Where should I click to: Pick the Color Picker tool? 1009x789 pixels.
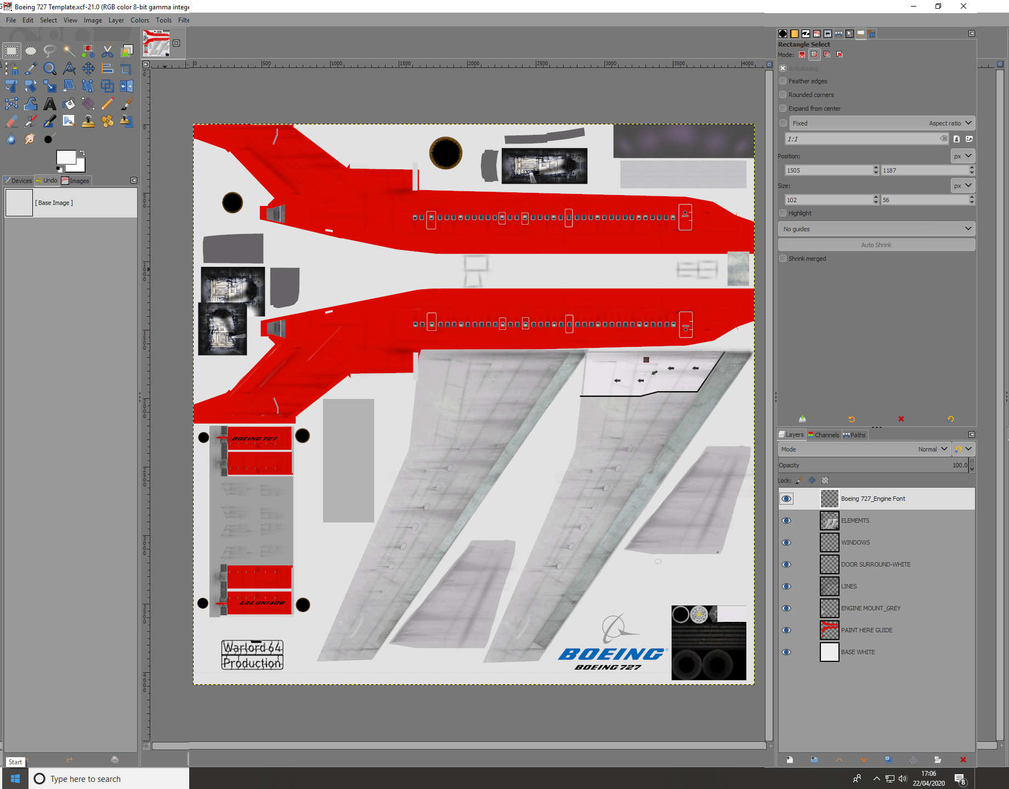[31, 68]
